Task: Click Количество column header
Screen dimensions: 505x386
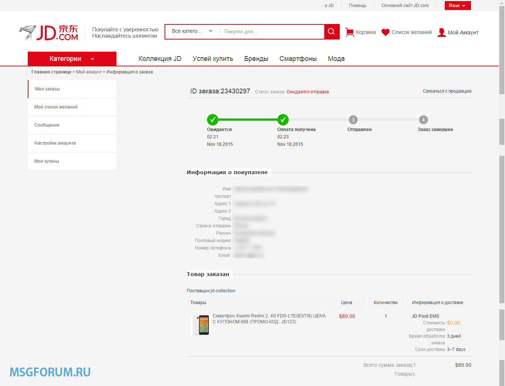Action: (386, 303)
